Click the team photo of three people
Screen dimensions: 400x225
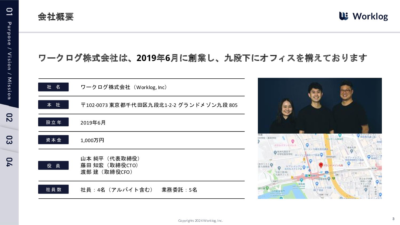tap(320, 106)
